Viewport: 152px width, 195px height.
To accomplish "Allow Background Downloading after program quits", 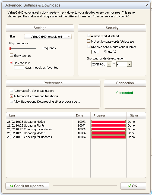I will [x=11, y=101].
